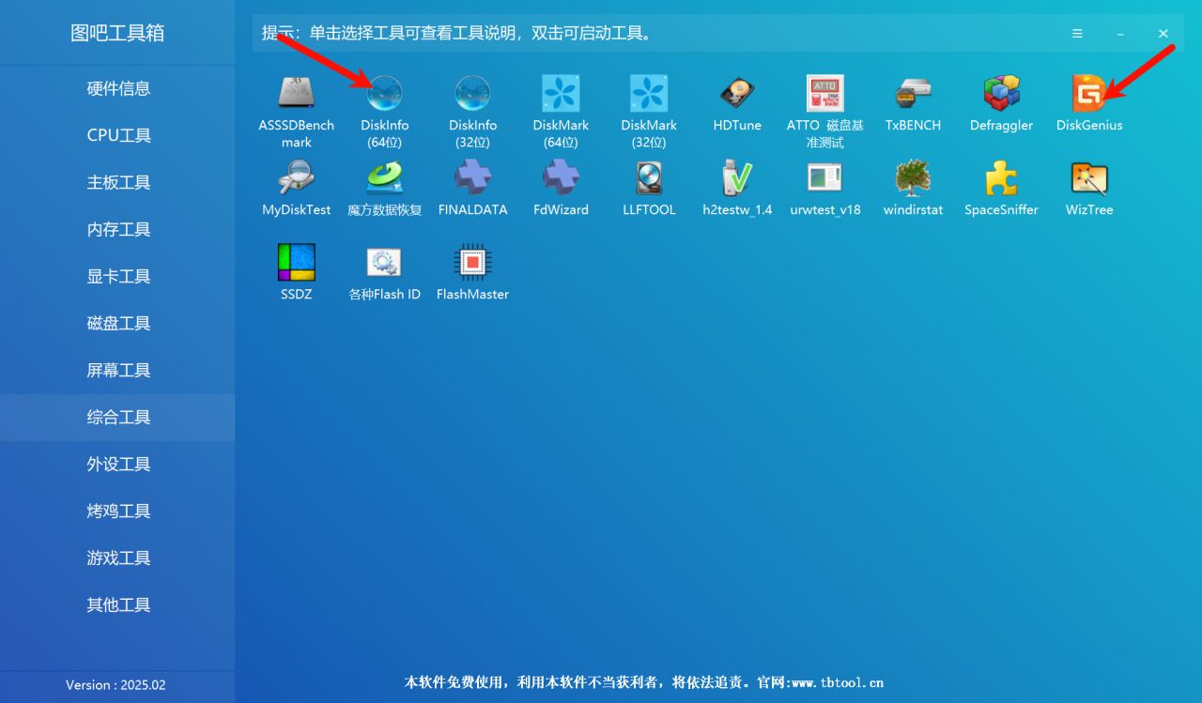1202x703 pixels.
Task: Select the 魔方数据恢复 icon
Action: pyautogui.click(x=385, y=178)
